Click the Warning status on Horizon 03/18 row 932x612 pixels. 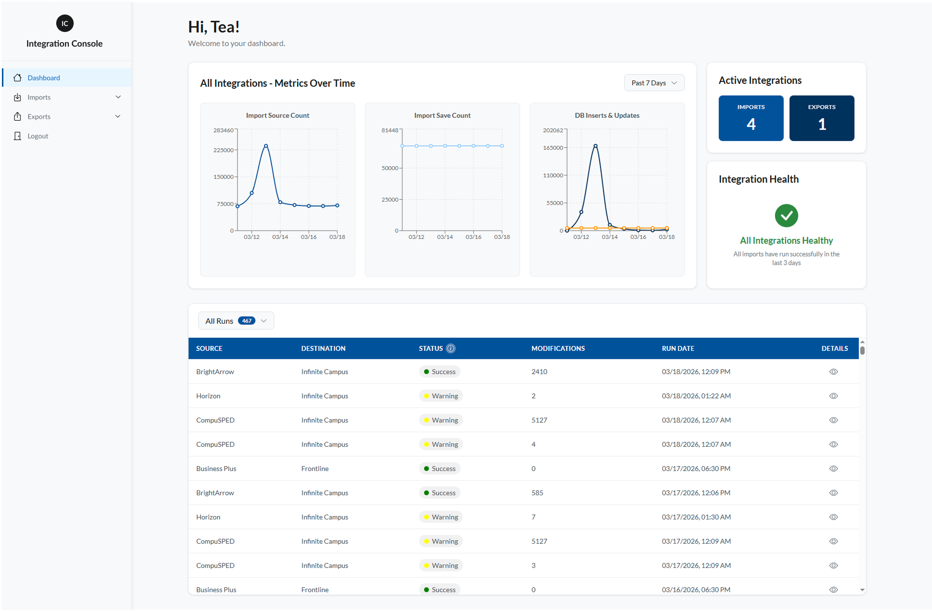click(441, 396)
